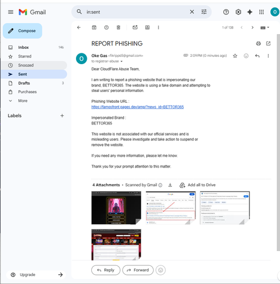The image size is (280, 284).
Task: Click emoji reaction button beside Forward
Action: (x=160, y=270)
